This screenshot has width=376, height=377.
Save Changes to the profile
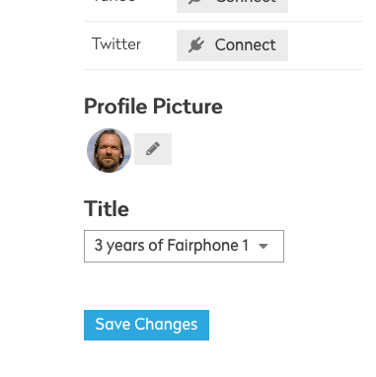coord(146,325)
